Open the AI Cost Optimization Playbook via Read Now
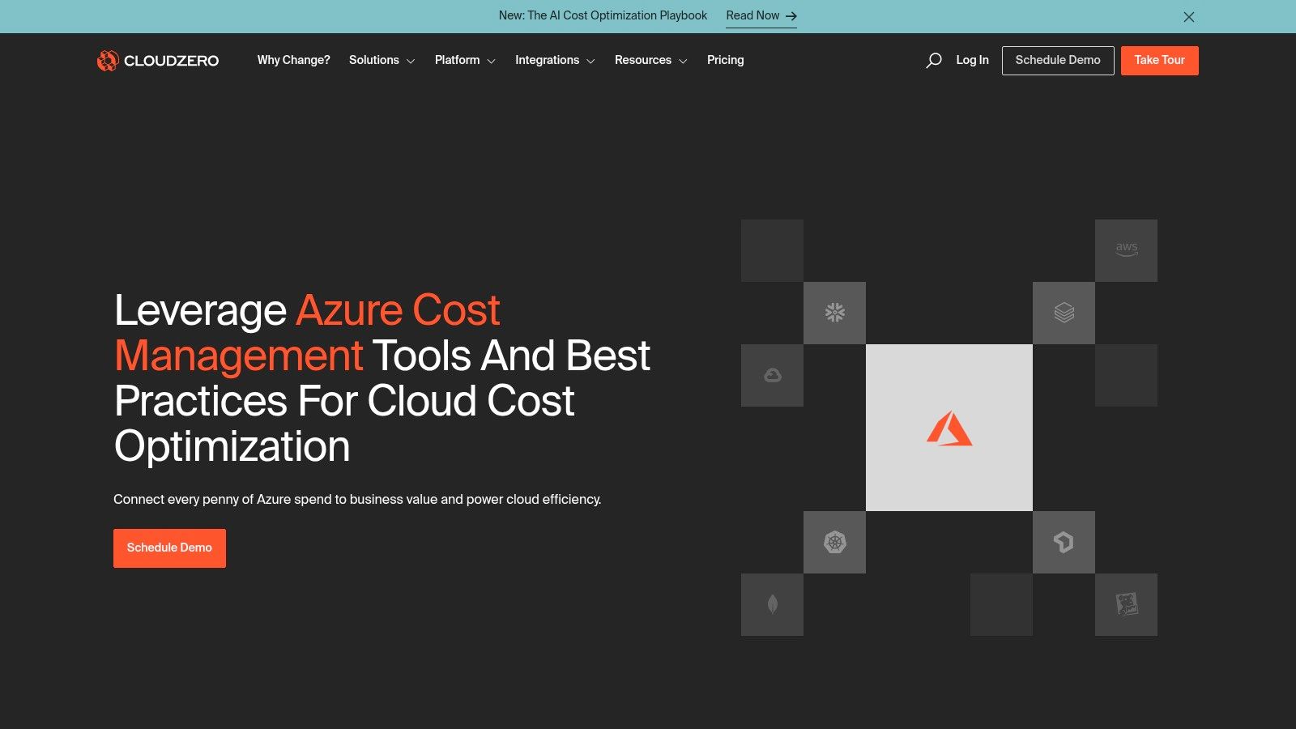Screen dimensions: 1296x729 click(752, 15)
